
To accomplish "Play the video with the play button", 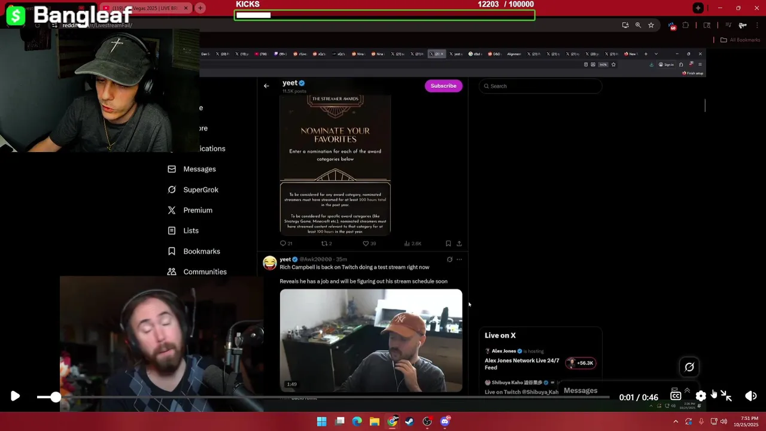I will 15,396.
